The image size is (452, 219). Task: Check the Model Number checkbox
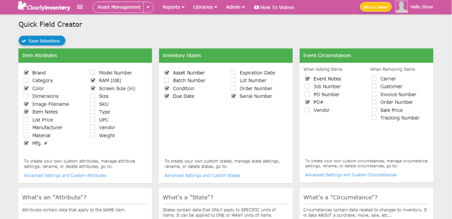(x=93, y=73)
